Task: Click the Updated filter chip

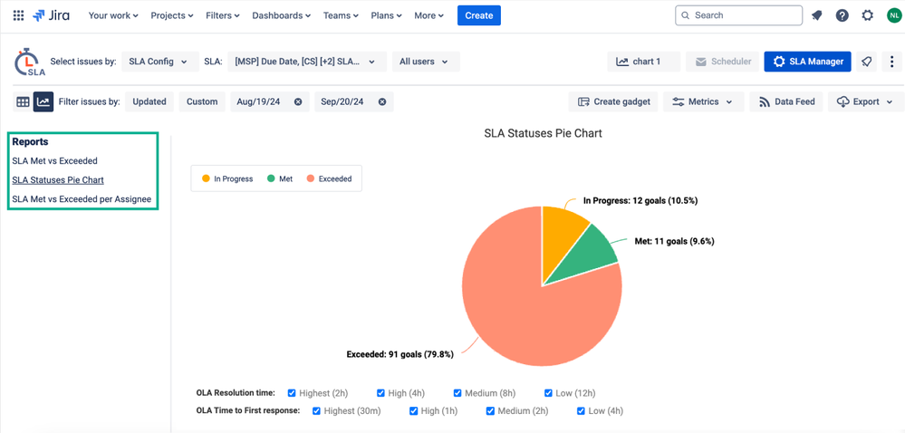Action: click(x=149, y=101)
